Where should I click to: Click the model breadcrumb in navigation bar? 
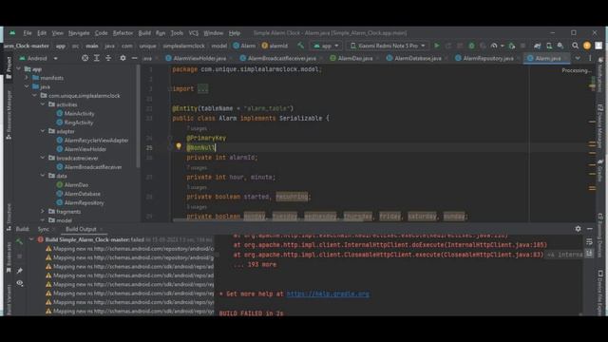pyautogui.click(x=218, y=46)
